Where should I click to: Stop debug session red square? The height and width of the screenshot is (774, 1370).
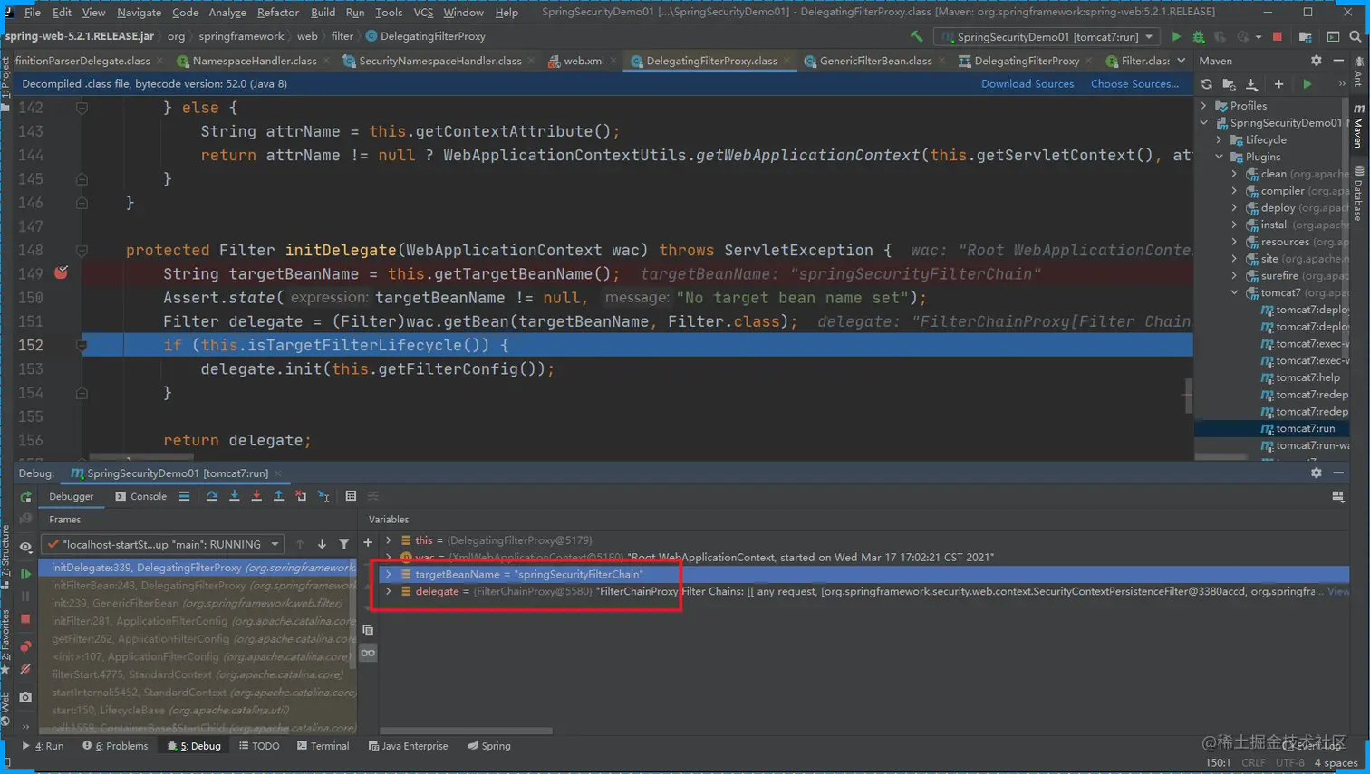tap(25, 619)
